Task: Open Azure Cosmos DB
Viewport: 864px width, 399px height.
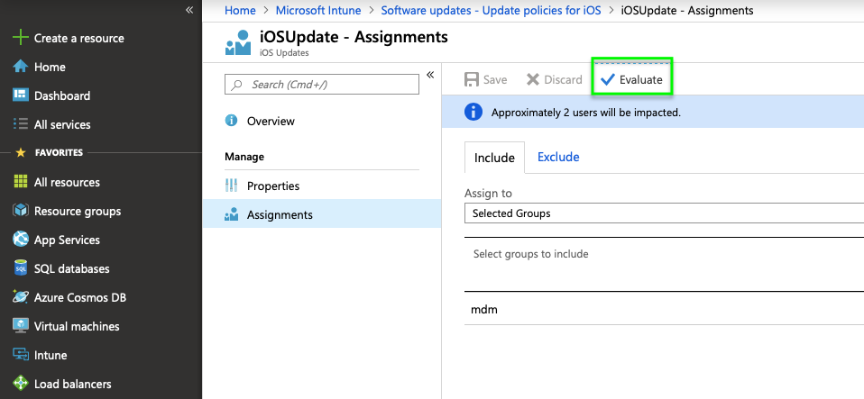Action: pyautogui.click(x=80, y=298)
